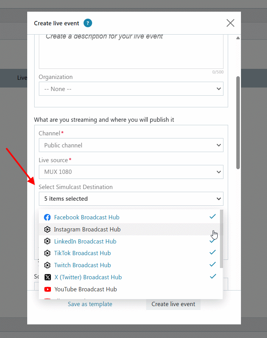Image resolution: width=267 pixels, height=338 pixels.
Task: Uncheck the Facebook Broadcast Hub checkmark
Action: (x=213, y=216)
